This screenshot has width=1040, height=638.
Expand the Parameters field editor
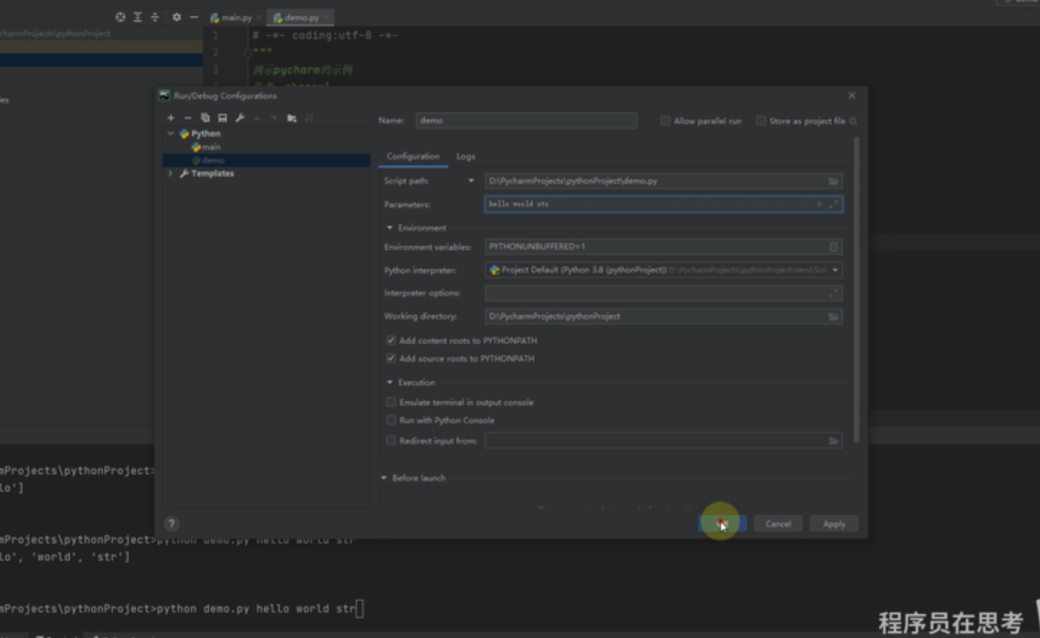[x=833, y=204]
